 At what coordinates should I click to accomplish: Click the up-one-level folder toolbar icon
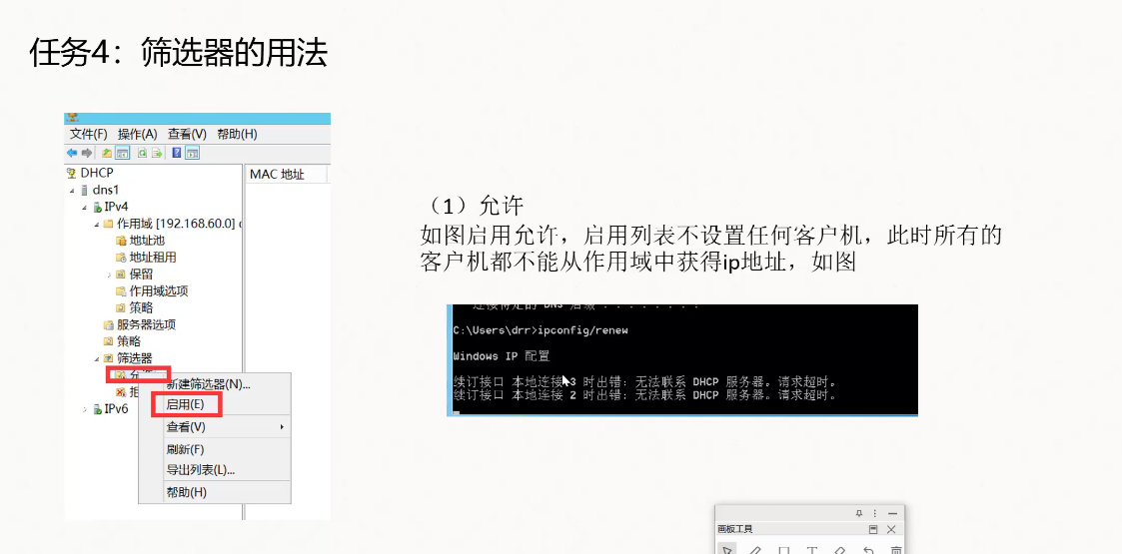tap(107, 153)
